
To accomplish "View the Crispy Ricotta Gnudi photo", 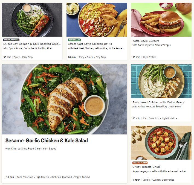I will point(161,143).
